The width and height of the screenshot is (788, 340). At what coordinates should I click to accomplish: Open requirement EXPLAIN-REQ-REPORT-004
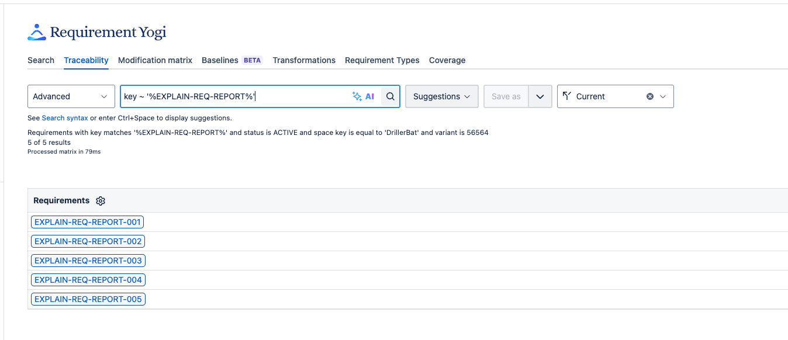click(x=88, y=280)
